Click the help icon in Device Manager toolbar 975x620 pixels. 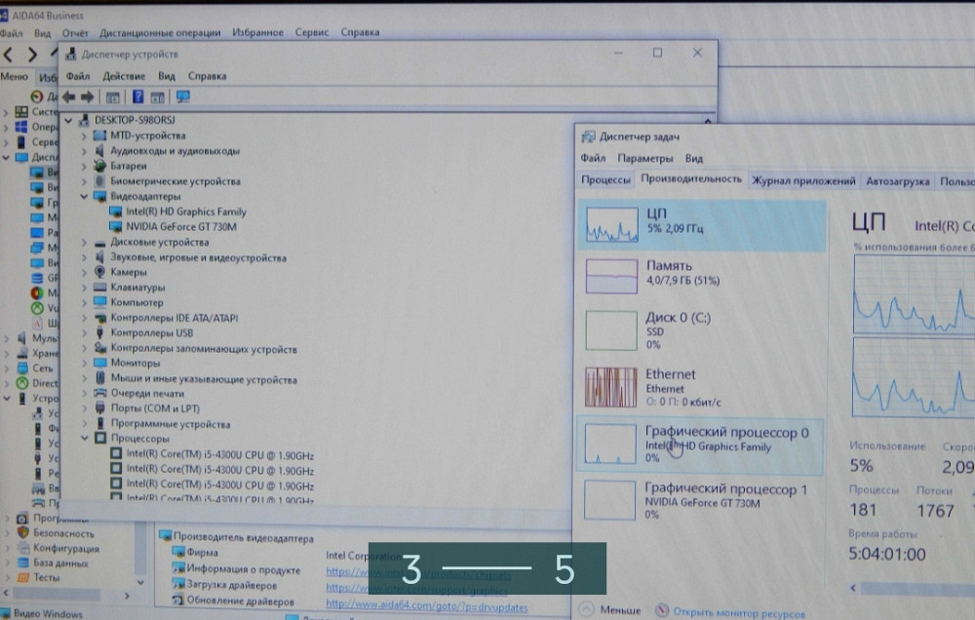pyautogui.click(x=137, y=97)
